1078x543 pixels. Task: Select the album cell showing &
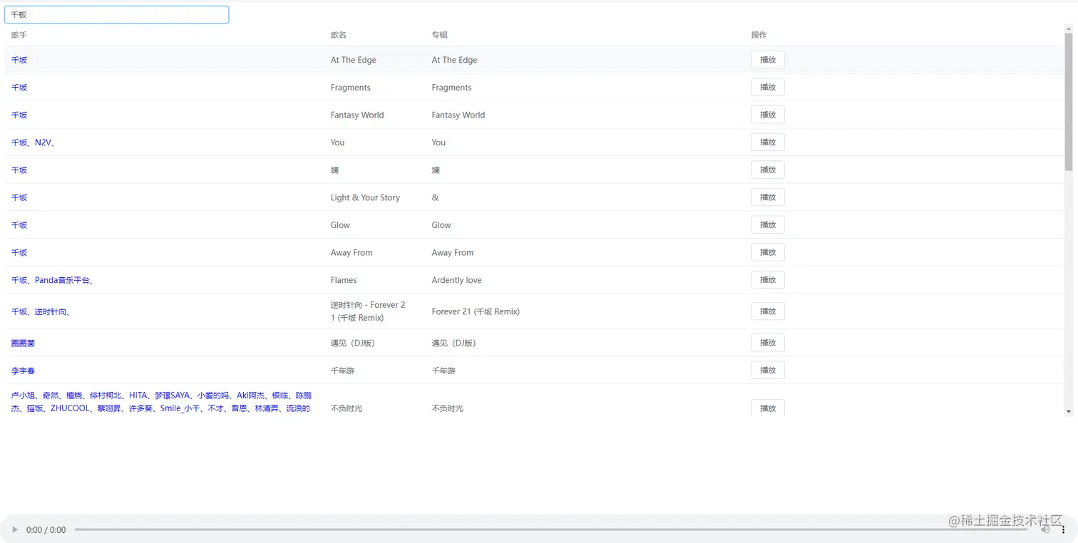click(x=435, y=197)
